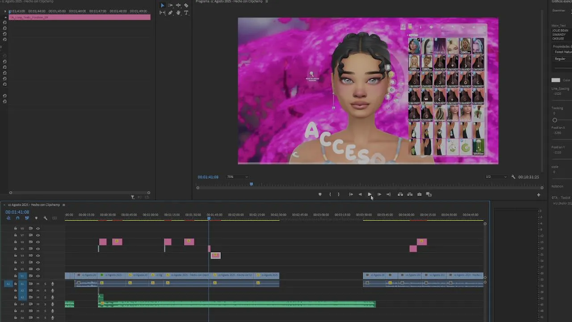Open the Program monitor button editor plus
This screenshot has width=572, height=322.
(538, 195)
